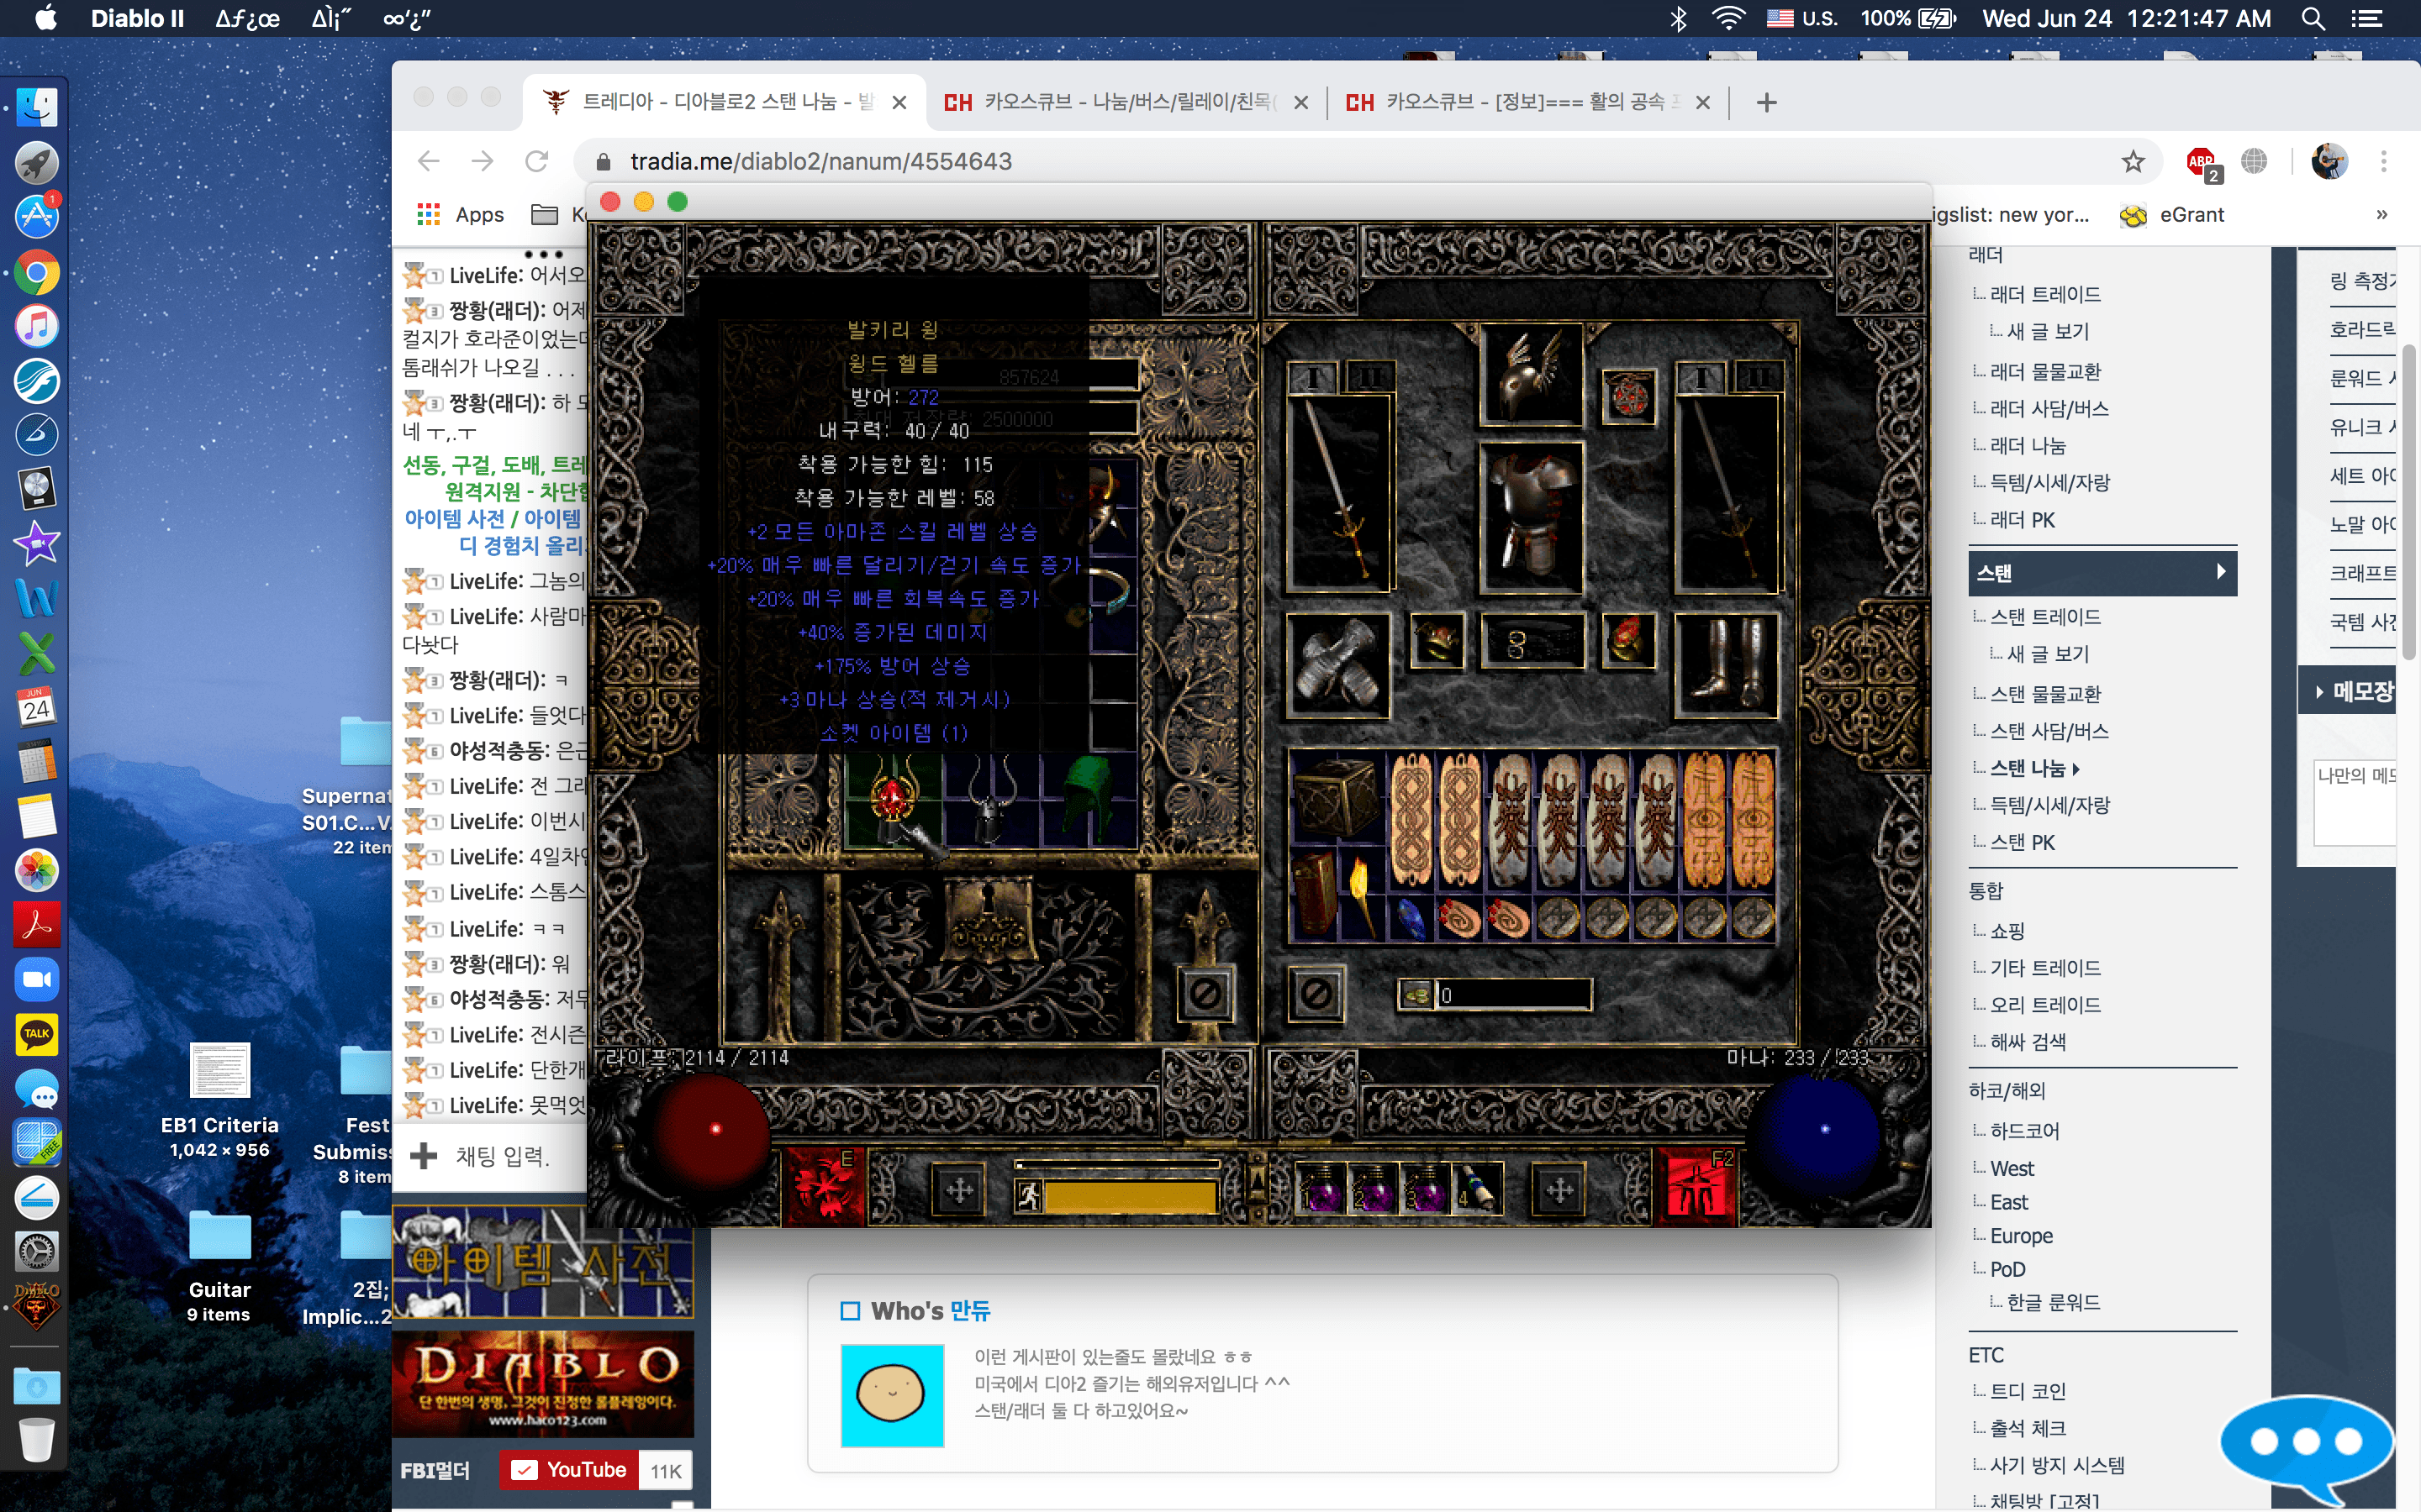
Task: Click the gold coin button in inventory
Action: click(1416, 995)
